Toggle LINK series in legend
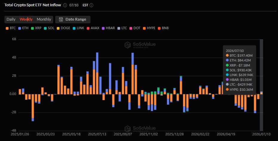 [78, 28]
